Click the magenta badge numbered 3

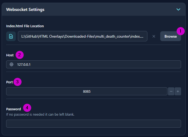tap(17, 82)
